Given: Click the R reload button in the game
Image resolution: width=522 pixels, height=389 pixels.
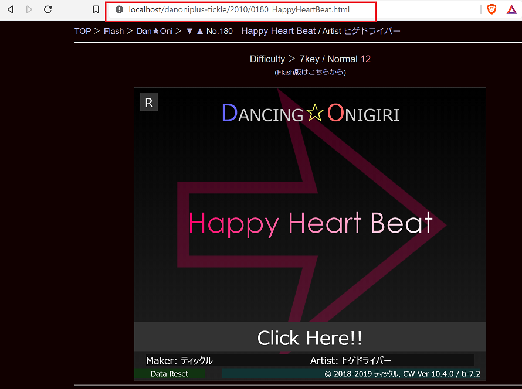Looking at the screenshot, I should tap(149, 103).
